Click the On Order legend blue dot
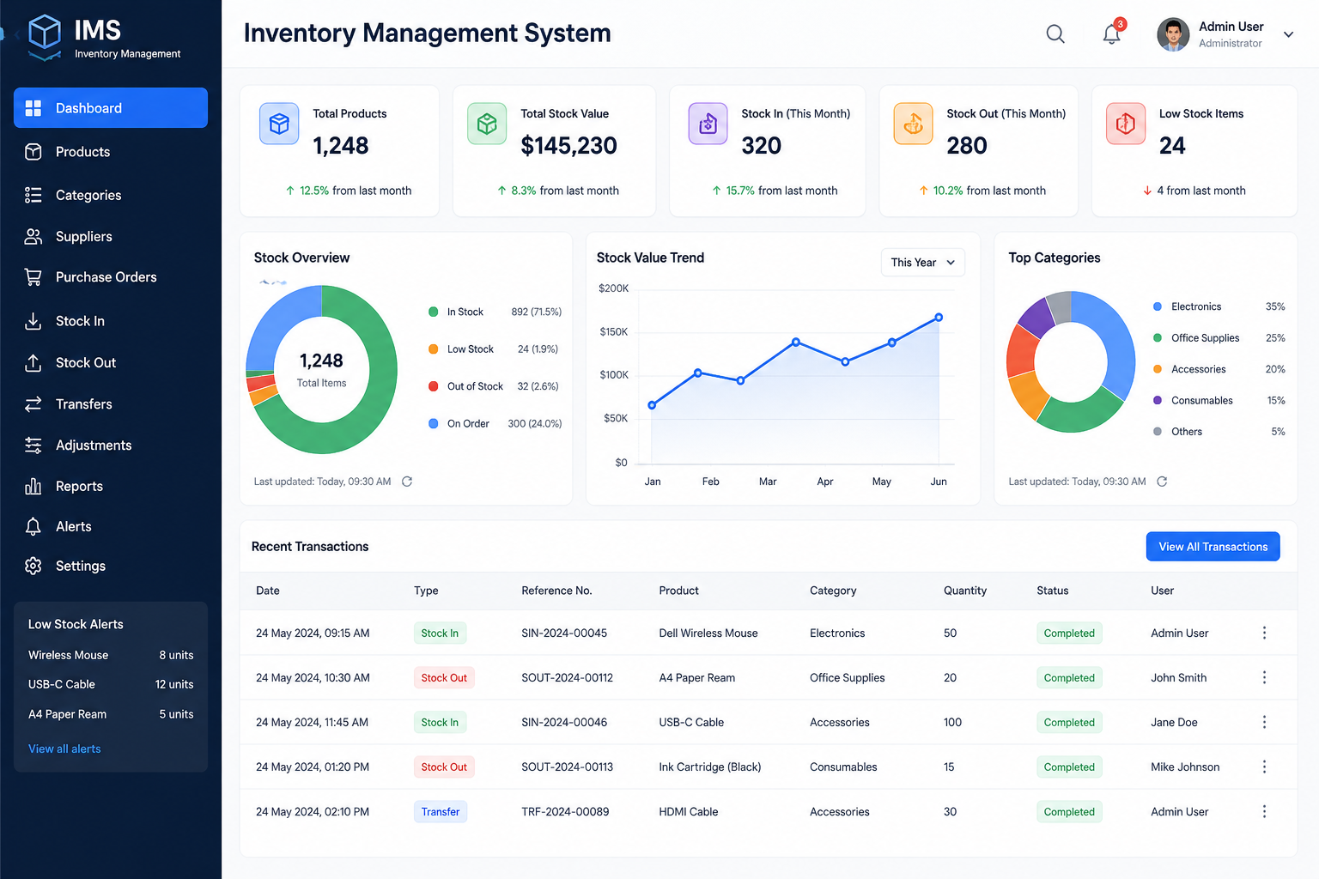1319x879 pixels. [x=434, y=423]
